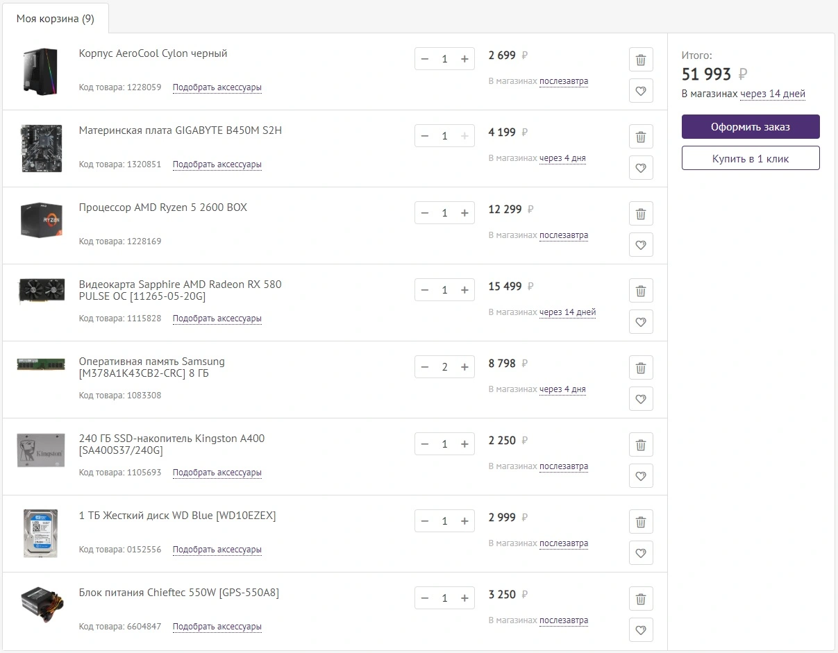Open Подобрать аксессуары for AeroCool case
The image size is (838, 653).
tap(217, 87)
